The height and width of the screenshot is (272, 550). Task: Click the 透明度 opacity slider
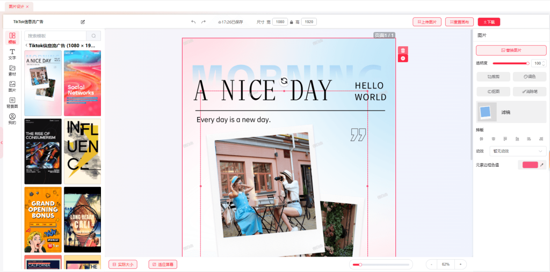point(510,63)
